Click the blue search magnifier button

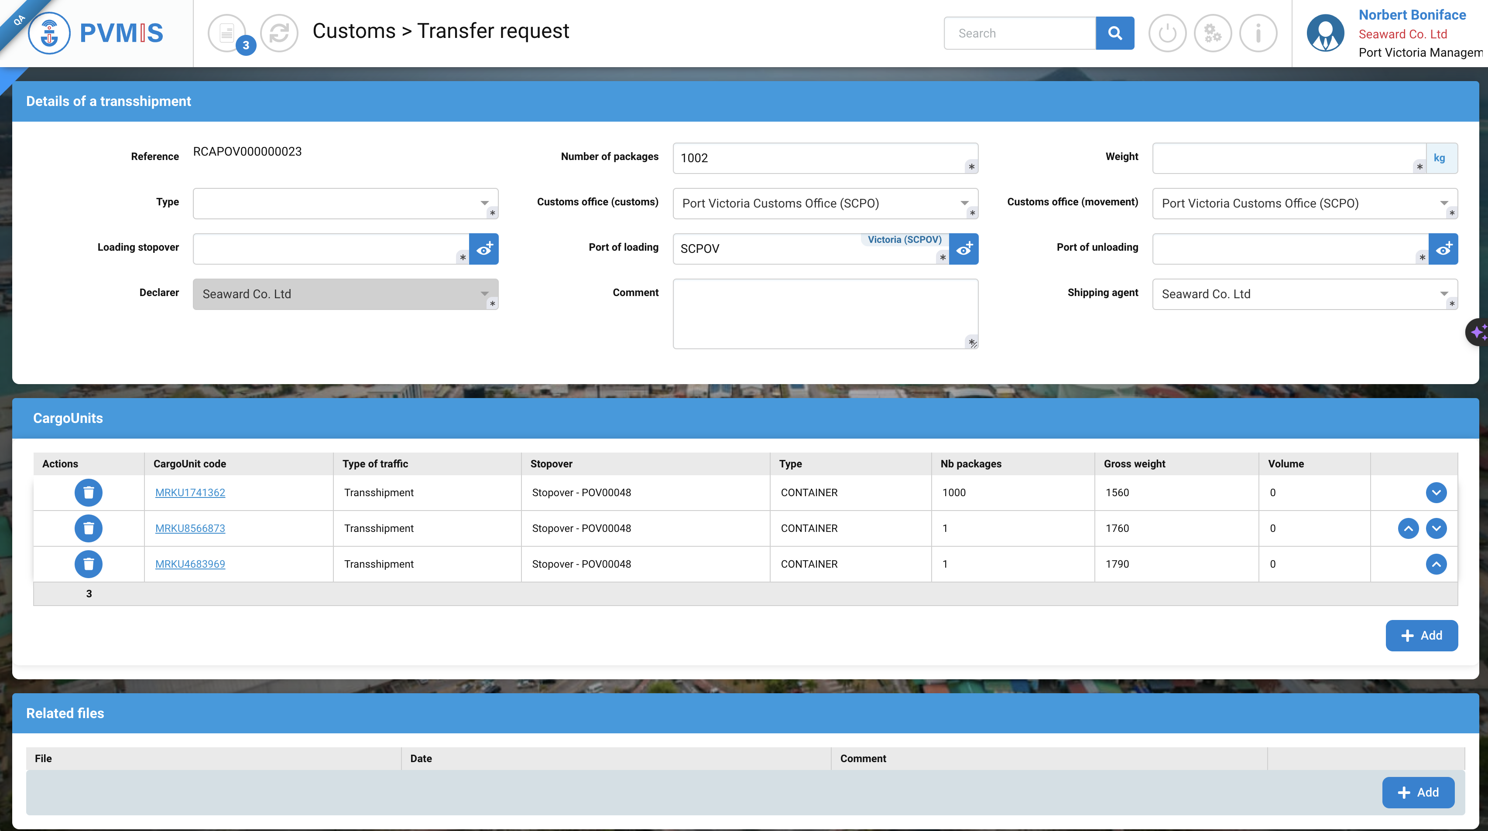point(1114,33)
